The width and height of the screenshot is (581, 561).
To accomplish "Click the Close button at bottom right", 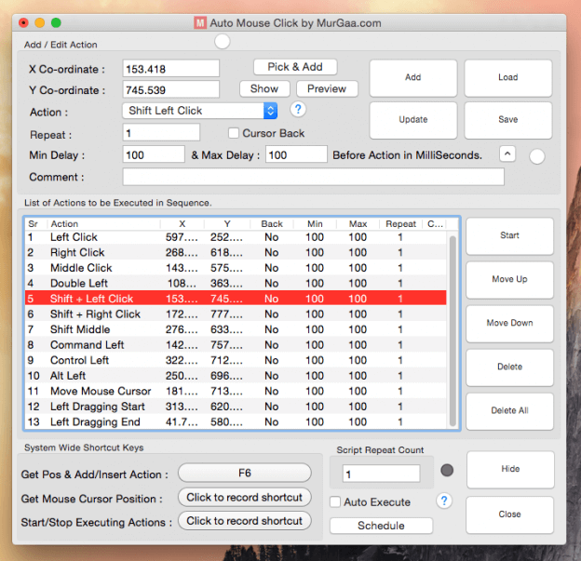I will click(509, 514).
